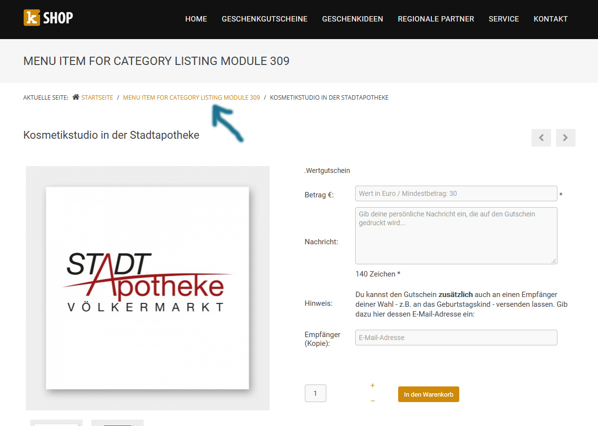Click In den Warenkorb button

pyautogui.click(x=428, y=394)
